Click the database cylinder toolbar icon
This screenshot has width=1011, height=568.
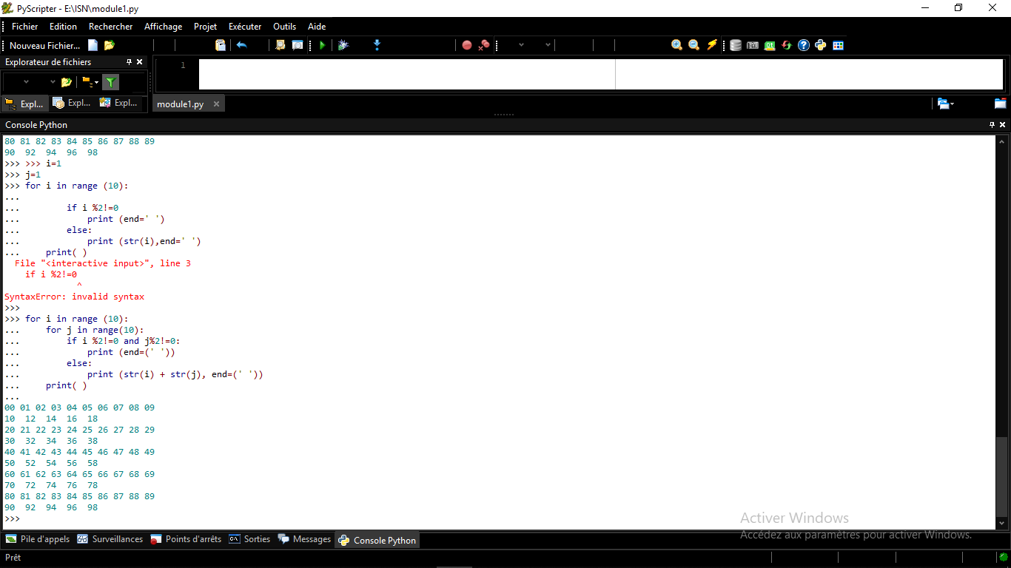tap(736, 45)
